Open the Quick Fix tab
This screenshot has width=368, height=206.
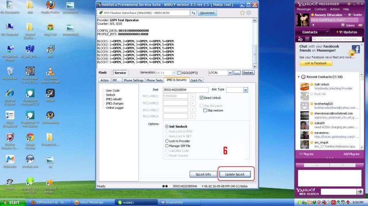point(196,80)
